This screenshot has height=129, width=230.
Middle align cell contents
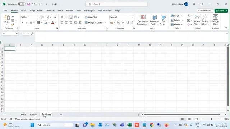click(66, 17)
